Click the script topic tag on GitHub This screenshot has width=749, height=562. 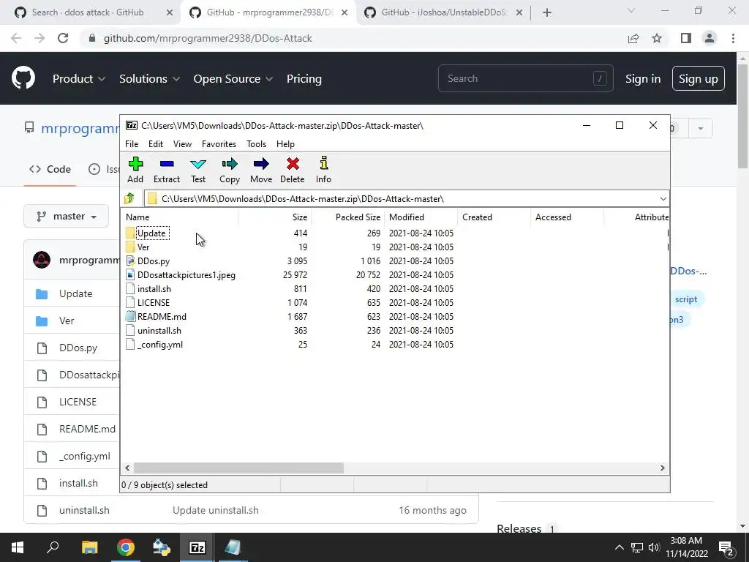click(x=686, y=299)
